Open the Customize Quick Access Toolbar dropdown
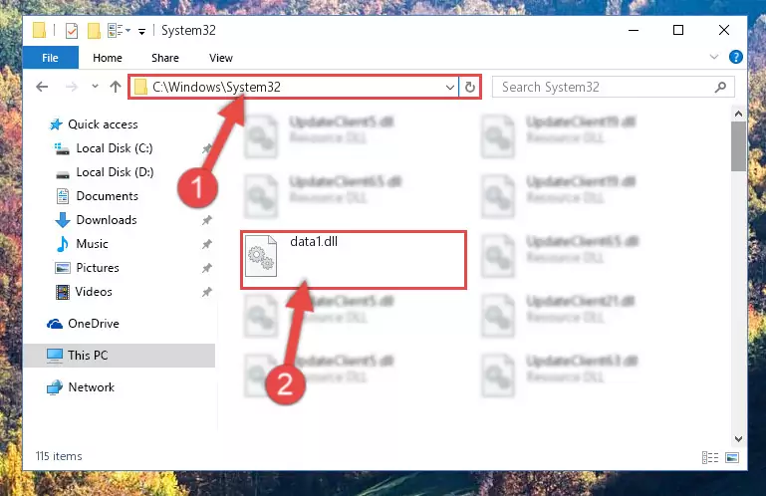 point(141,31)
